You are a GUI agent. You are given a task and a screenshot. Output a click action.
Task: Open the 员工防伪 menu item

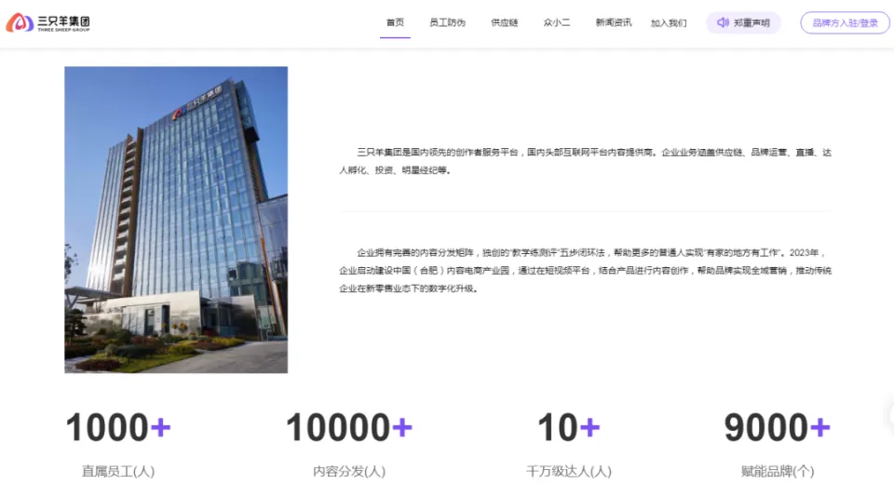coord(448,22)
